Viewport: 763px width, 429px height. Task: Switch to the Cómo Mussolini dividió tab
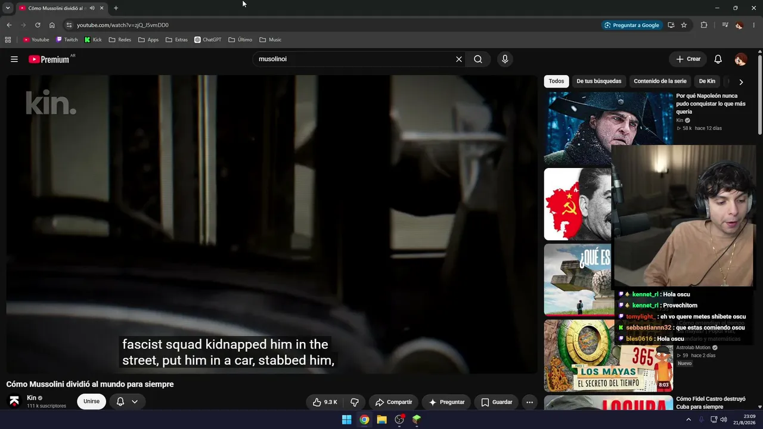57,8
